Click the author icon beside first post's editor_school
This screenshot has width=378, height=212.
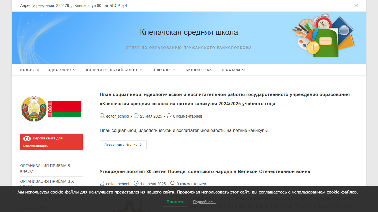102,116
